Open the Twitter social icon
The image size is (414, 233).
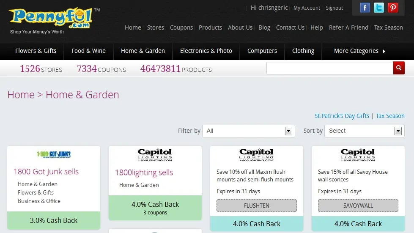(378, 7)
